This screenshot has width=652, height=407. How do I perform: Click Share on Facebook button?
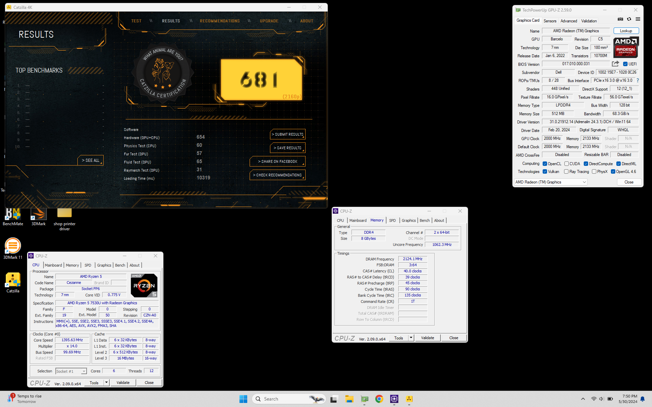click(x=277, y=161)
